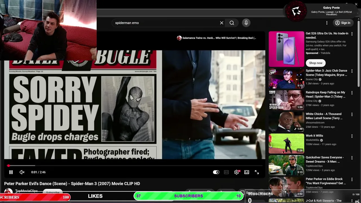Open the 'Work it Willis' video title

point(314,136)
